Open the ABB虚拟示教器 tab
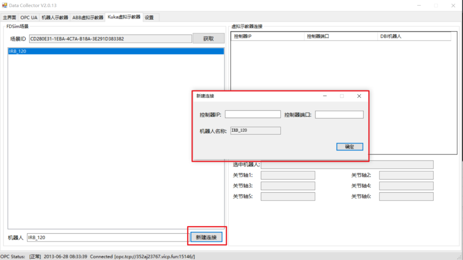This screenshot has height=260, width=463. pyautogui.click(x=88, y=17)
